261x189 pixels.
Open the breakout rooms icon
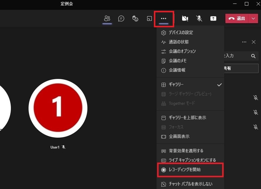coord(149,18)
